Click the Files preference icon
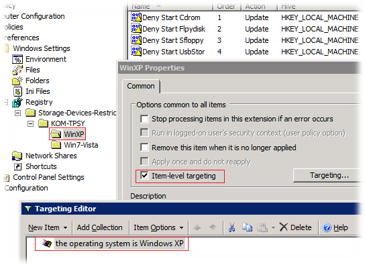Image resolution: width=365 pixels, height=267 pixels. 17,70
